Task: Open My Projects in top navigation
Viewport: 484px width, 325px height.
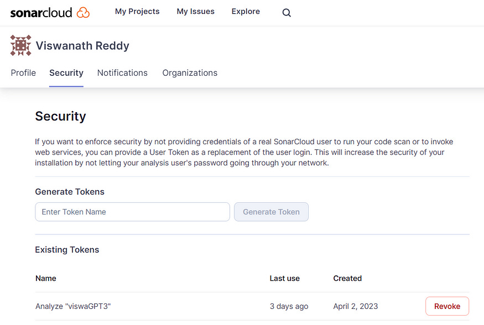Action: click(137, 12)
